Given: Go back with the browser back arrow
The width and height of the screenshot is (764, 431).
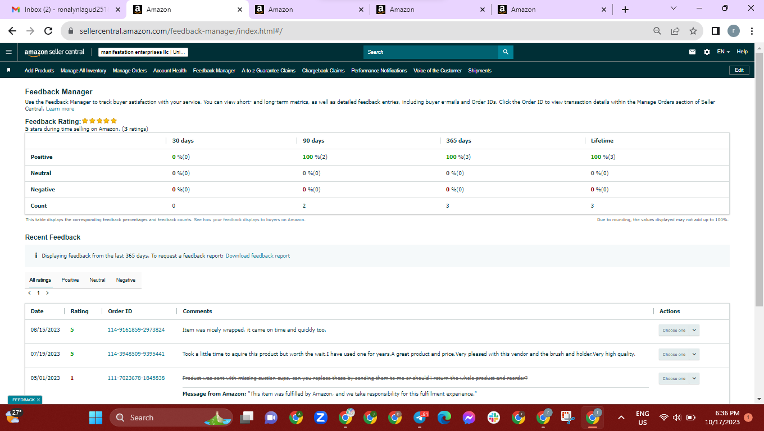Looking at the screenshot, I should (x=12, y=31).
